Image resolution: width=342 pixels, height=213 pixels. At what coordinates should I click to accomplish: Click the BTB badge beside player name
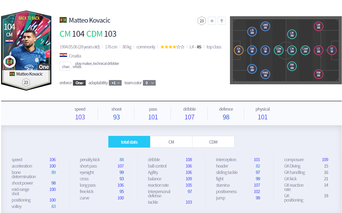63,20
